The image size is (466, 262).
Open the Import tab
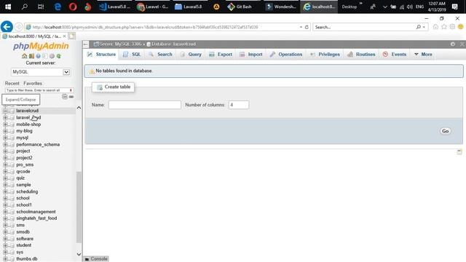pyautogui.click(x=251, y=55)
